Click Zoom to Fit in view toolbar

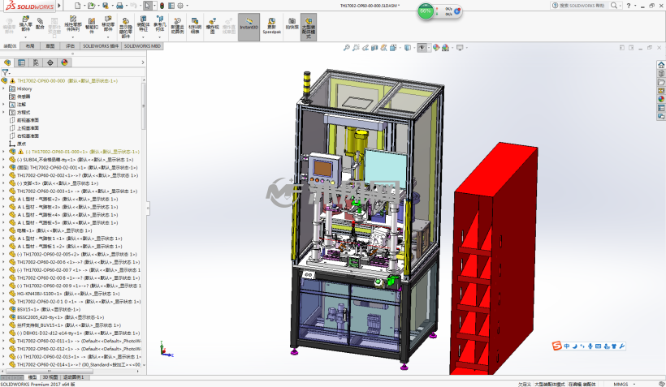(x=346, y=48)
